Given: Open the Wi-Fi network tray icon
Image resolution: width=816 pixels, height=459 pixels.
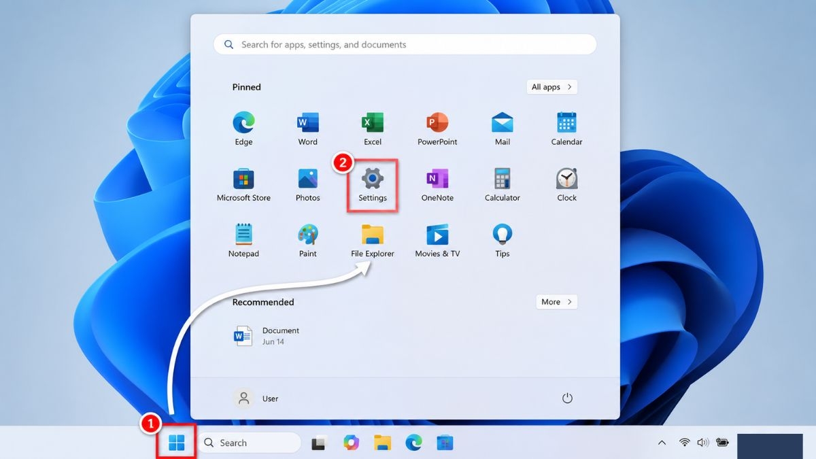Looking at the screenshot, I should [x=684, y=443].
